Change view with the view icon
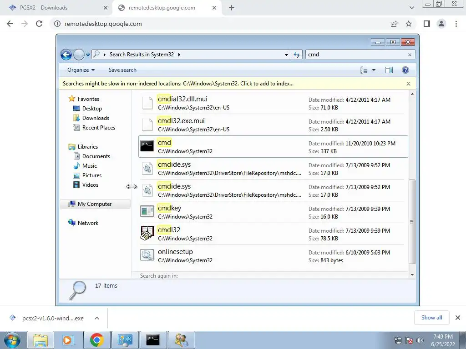The image size is (466, 349). pos(364,70)
